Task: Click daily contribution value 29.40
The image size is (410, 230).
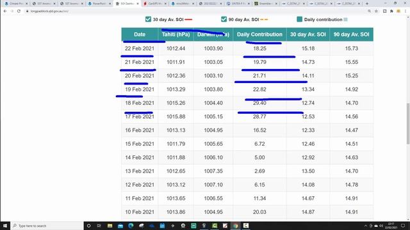Action: pos(259,103)
